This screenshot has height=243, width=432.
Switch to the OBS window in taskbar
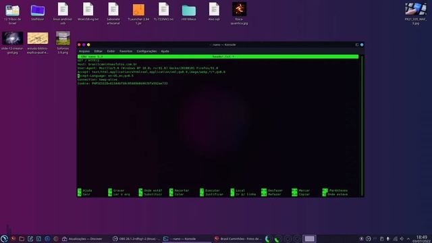click(x=136, y=239)
